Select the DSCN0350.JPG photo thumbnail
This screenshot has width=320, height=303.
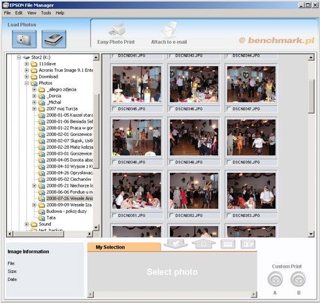click(x=251, y=137)
